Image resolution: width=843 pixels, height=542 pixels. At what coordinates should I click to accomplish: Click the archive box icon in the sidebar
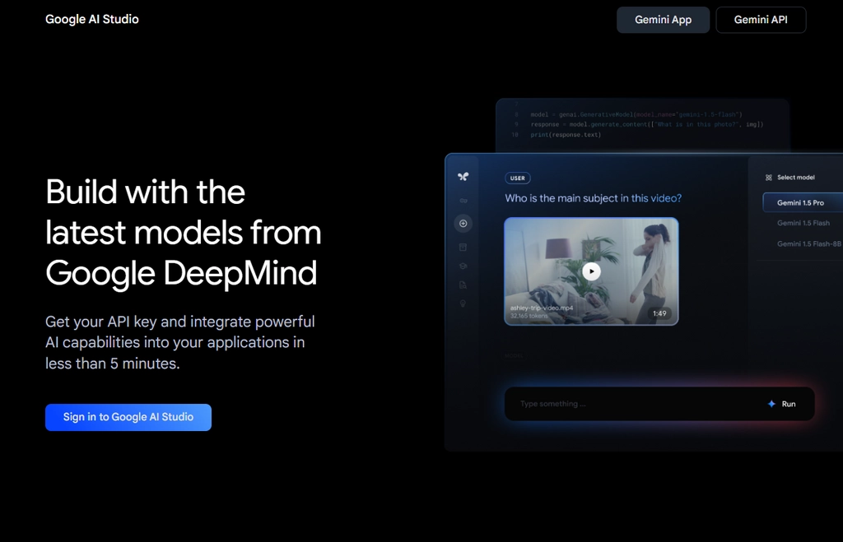click(x=463, y=247)
